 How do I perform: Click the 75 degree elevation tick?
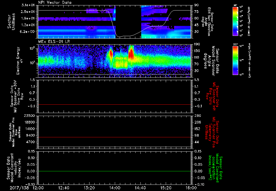196,12
